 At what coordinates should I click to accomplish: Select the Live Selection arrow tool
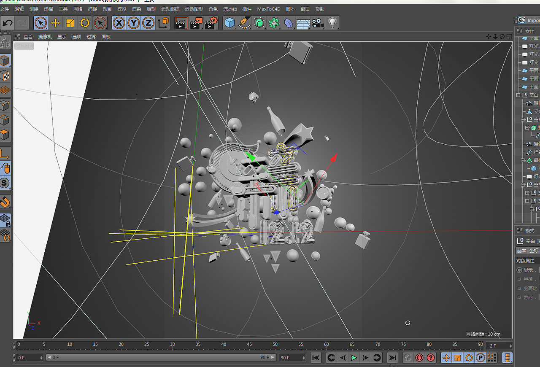(x=40, y=23)
